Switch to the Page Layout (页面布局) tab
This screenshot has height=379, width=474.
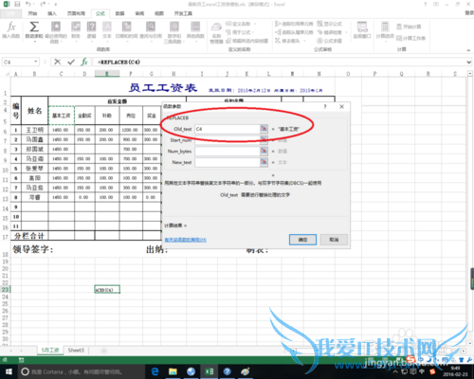click(76, 13)
